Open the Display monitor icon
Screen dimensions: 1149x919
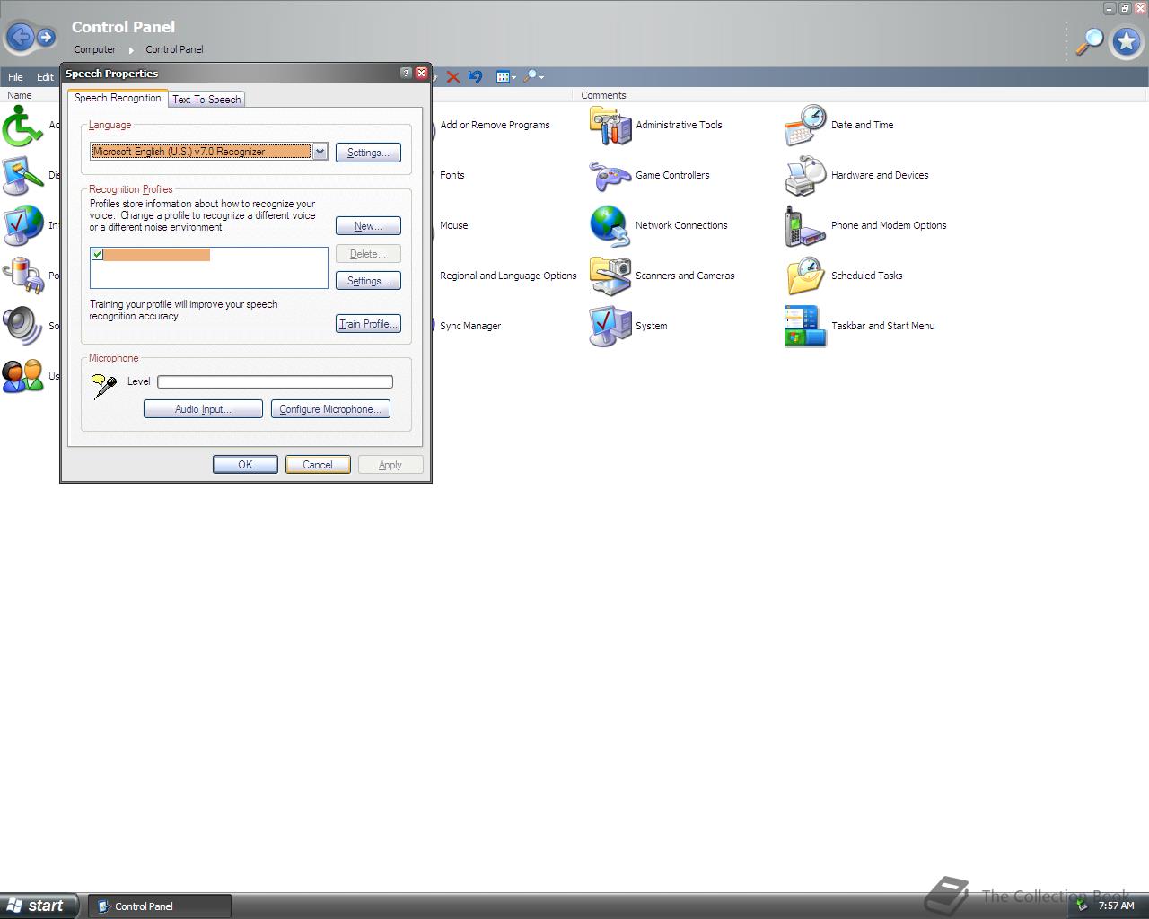(x=22, y=176)
